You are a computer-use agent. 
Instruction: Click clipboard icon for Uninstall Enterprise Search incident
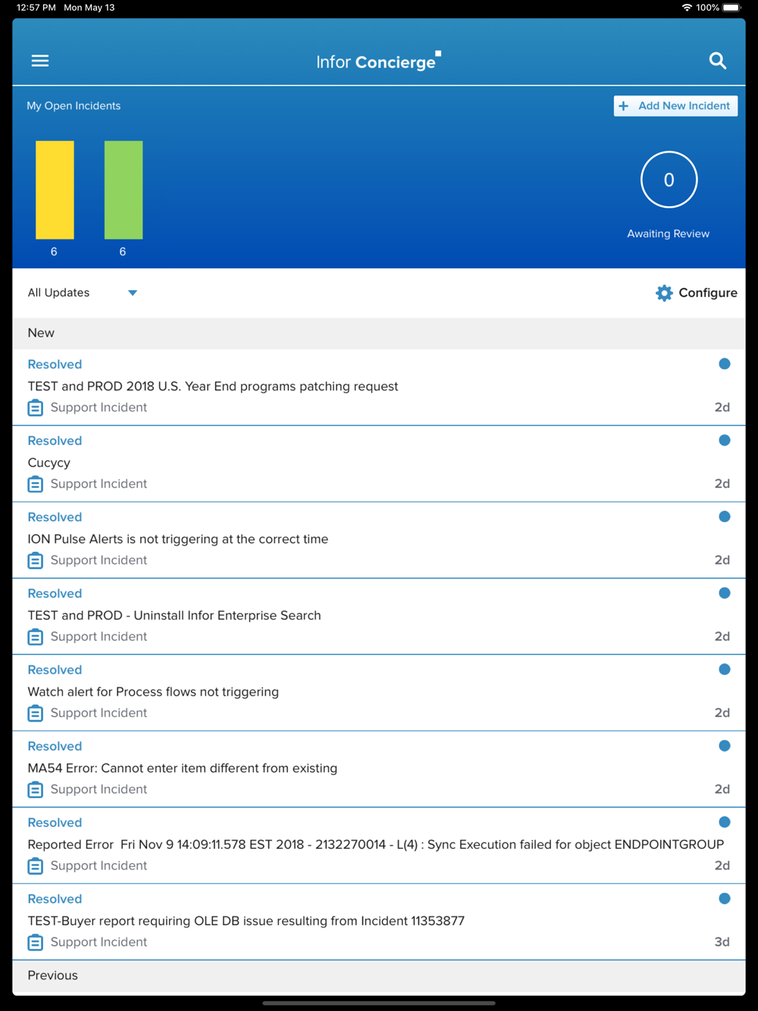[x=36, y=637]
